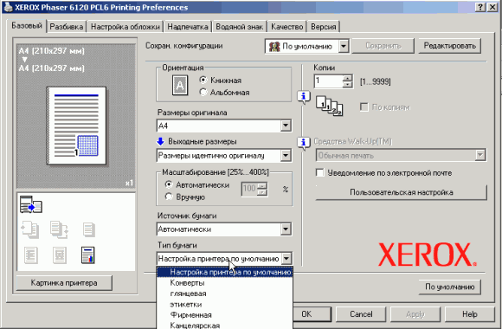Viewport: 502px width, 329px height.
Task: Open the Разбивка tab
Action: click(x=67, y=27)
